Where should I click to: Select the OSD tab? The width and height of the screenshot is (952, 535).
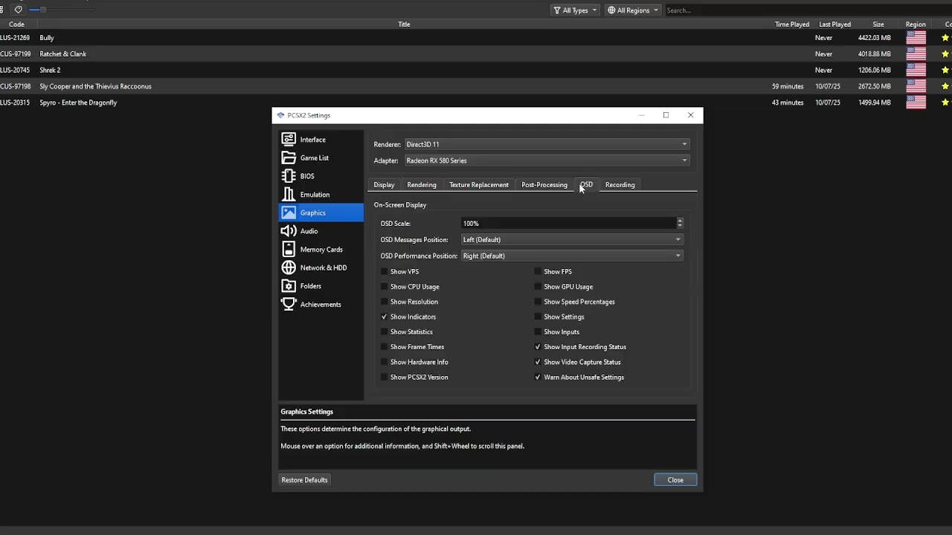pos(587,184)
